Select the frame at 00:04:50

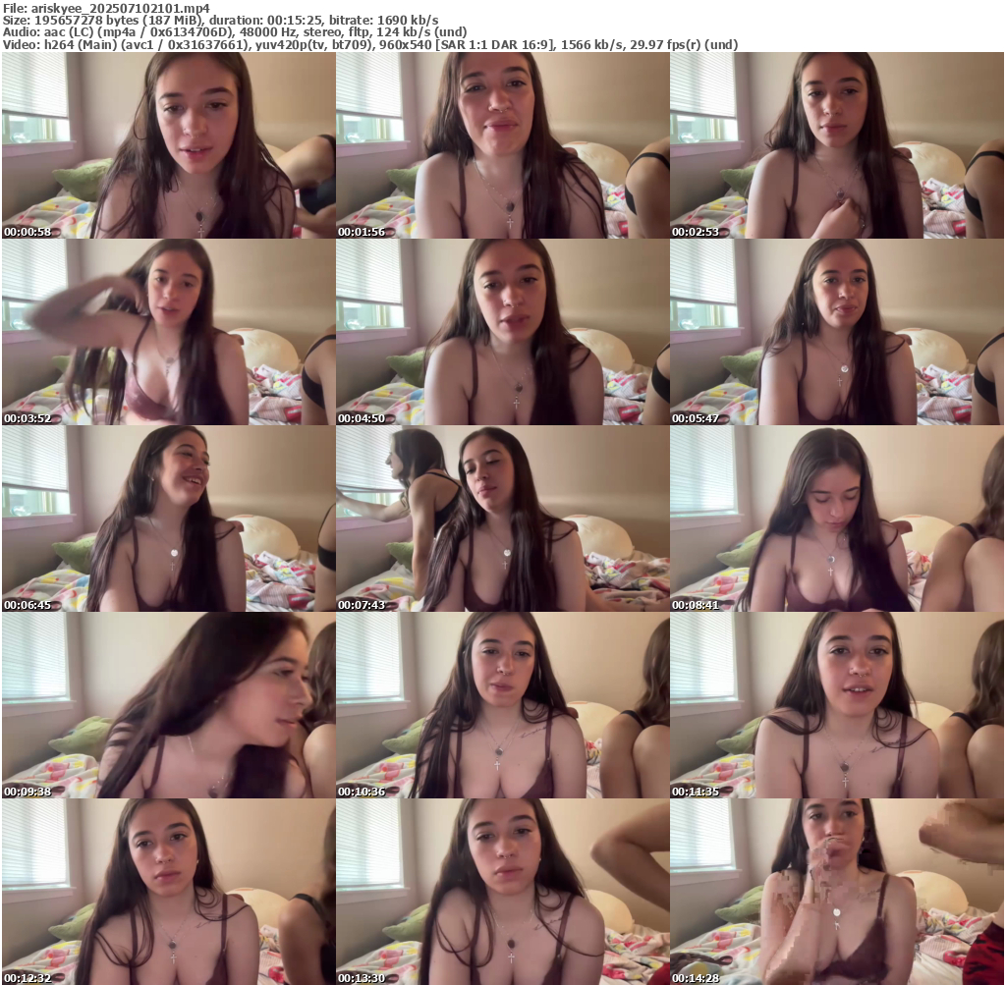pyautogui.click(x=503, y=332)
